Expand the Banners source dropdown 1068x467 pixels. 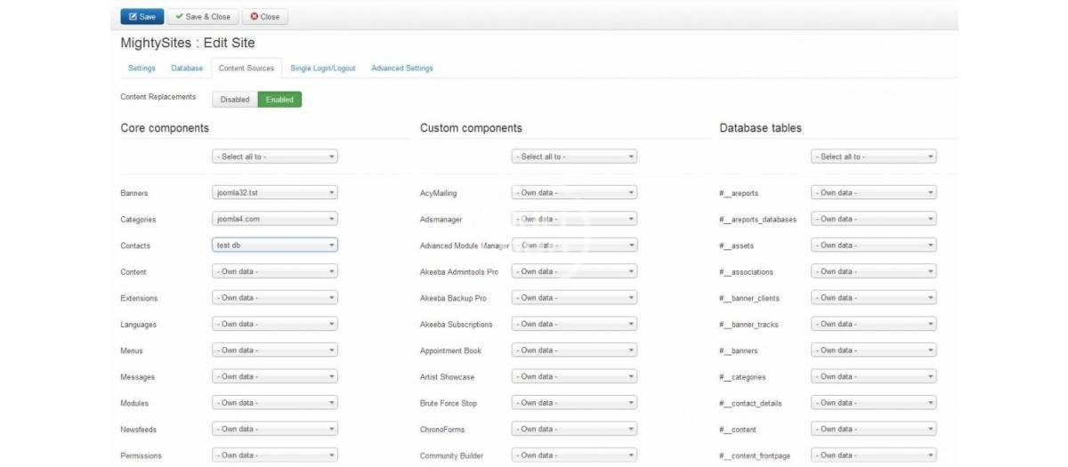[274, 193]
